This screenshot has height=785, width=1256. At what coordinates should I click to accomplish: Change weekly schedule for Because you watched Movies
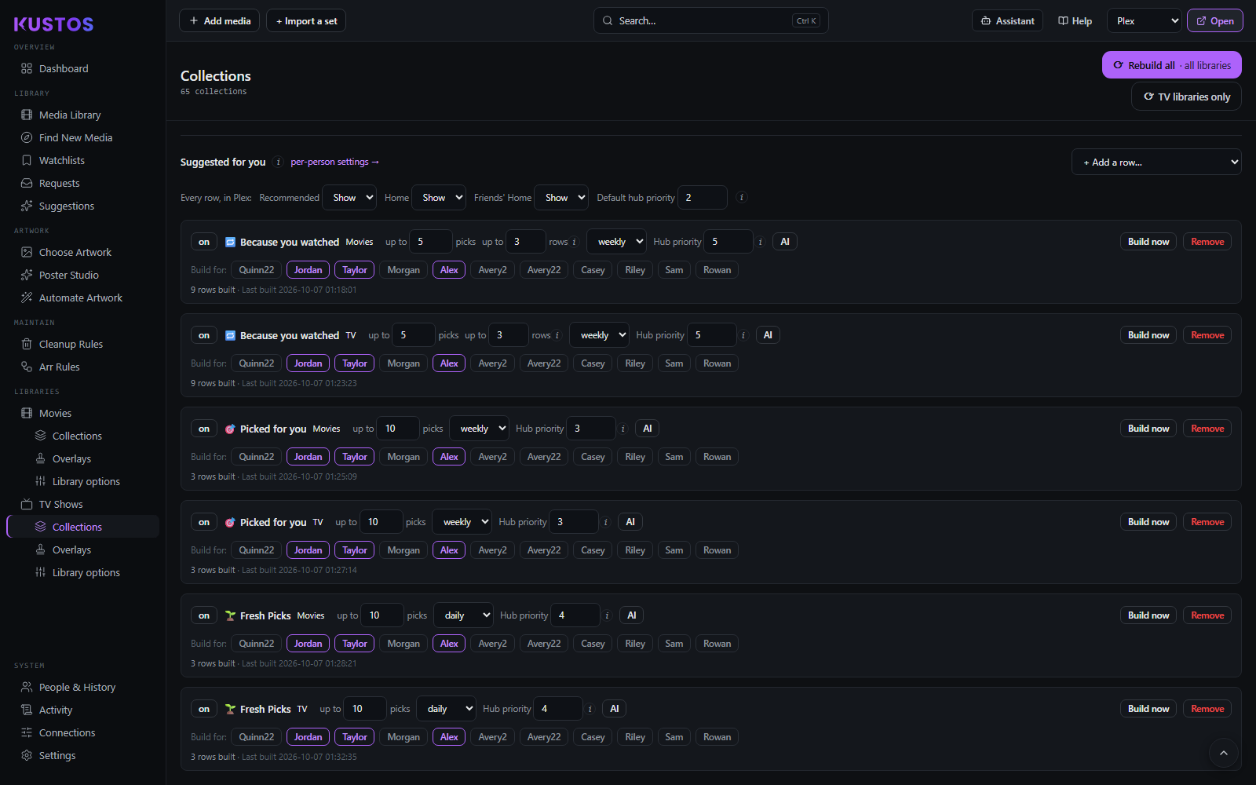point(616,242)
